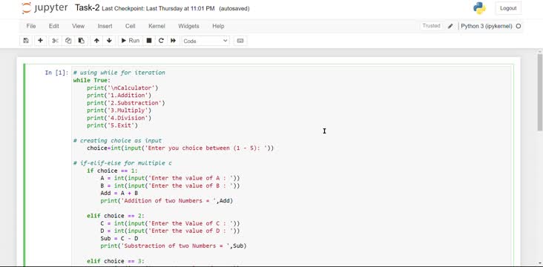Click the 'elif choice == 3:' line

(x=116, y=261)
